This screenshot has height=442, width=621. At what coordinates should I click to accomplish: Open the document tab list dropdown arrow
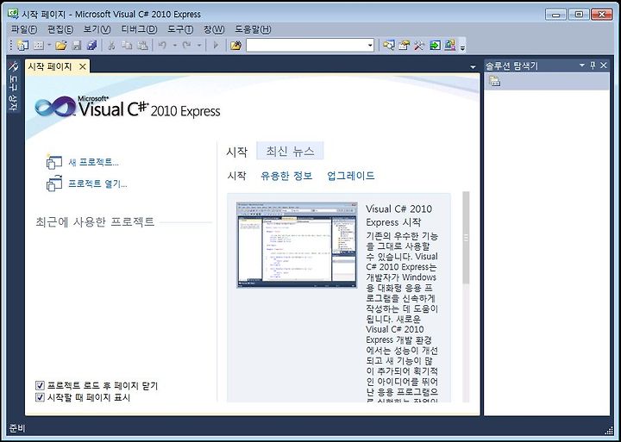click(473, 67)
